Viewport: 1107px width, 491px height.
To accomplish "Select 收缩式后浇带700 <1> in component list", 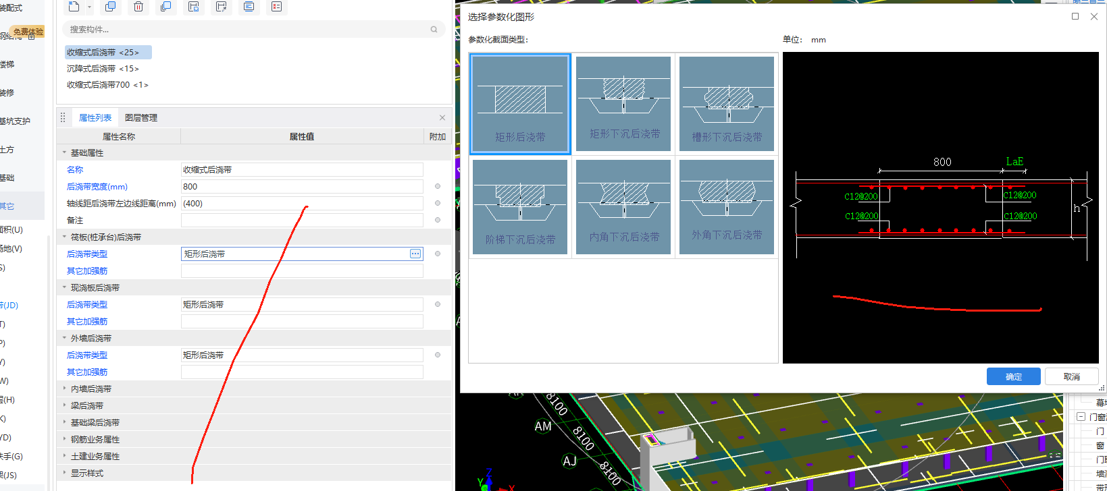I will click(x=107, y=84).
